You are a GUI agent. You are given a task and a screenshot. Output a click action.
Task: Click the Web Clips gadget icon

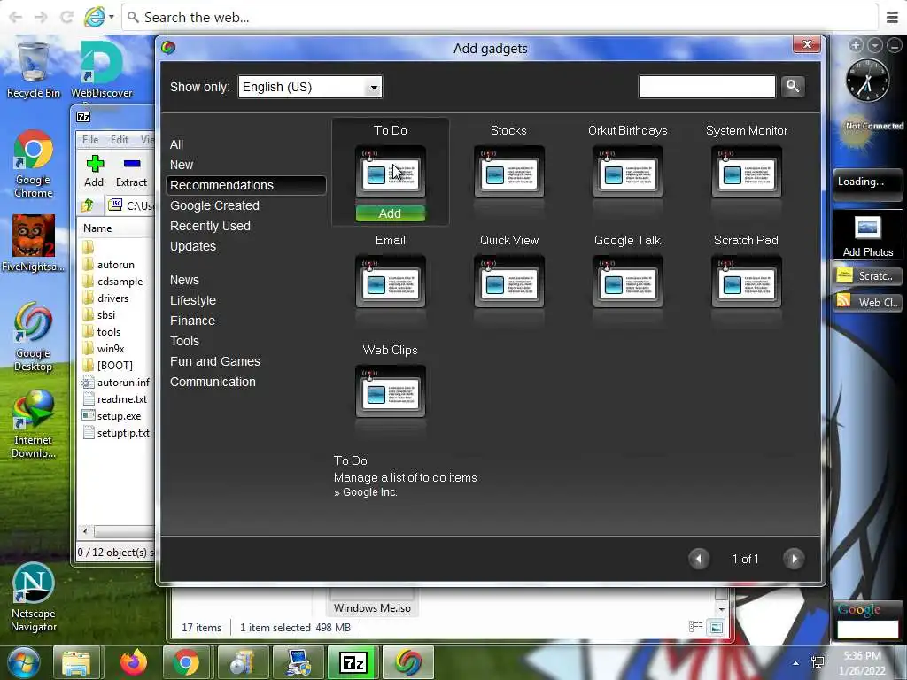(391, 391)
